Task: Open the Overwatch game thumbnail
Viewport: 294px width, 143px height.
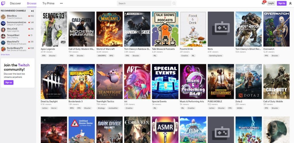Action: pyautogui.click(x=276, y=29)
